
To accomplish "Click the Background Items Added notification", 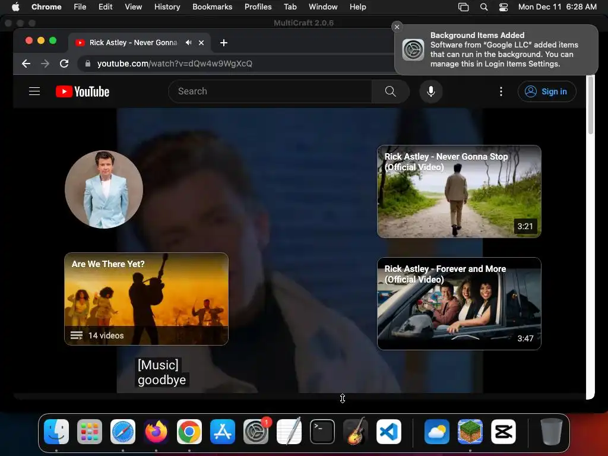I will tap(496, 50).
